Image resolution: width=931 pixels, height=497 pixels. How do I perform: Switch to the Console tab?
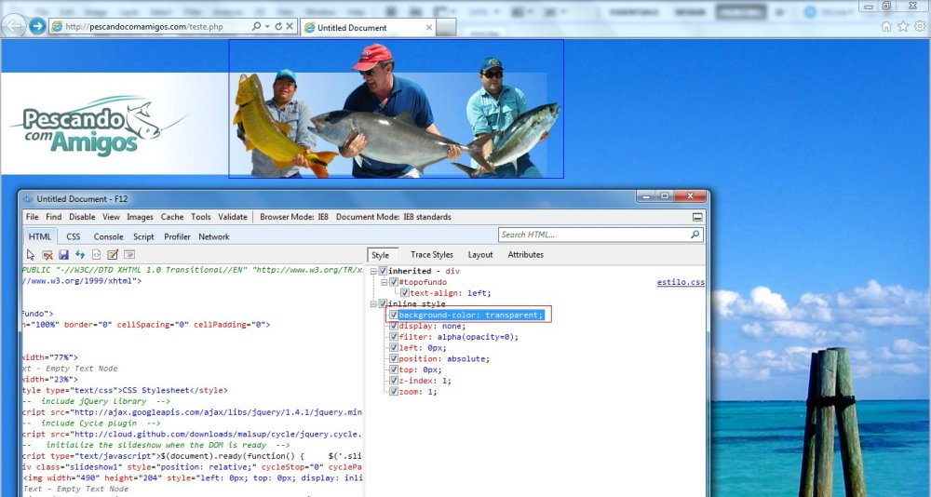coord(108,236)
